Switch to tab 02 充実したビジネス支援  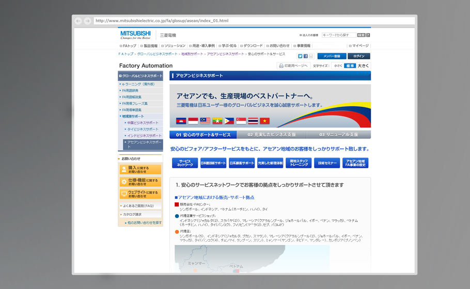pos(272,135)
